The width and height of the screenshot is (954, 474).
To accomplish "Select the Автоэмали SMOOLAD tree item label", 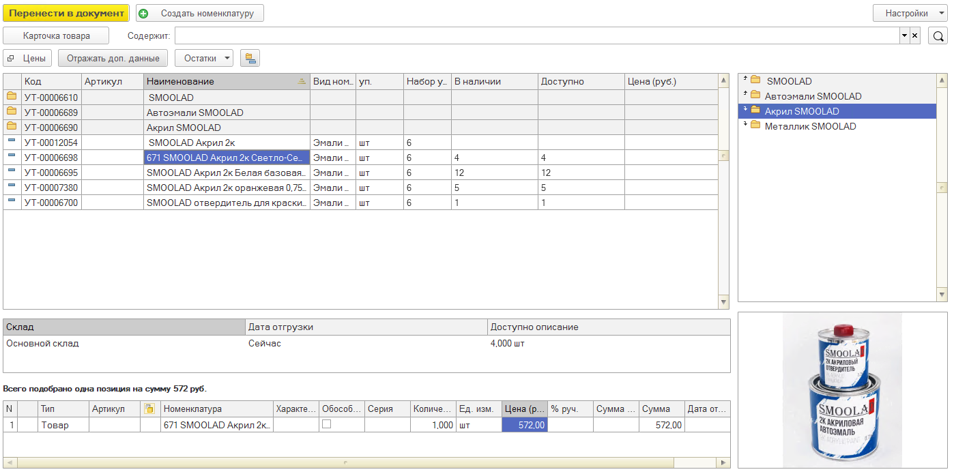I will pyautogui.click(x=813, y=96).
